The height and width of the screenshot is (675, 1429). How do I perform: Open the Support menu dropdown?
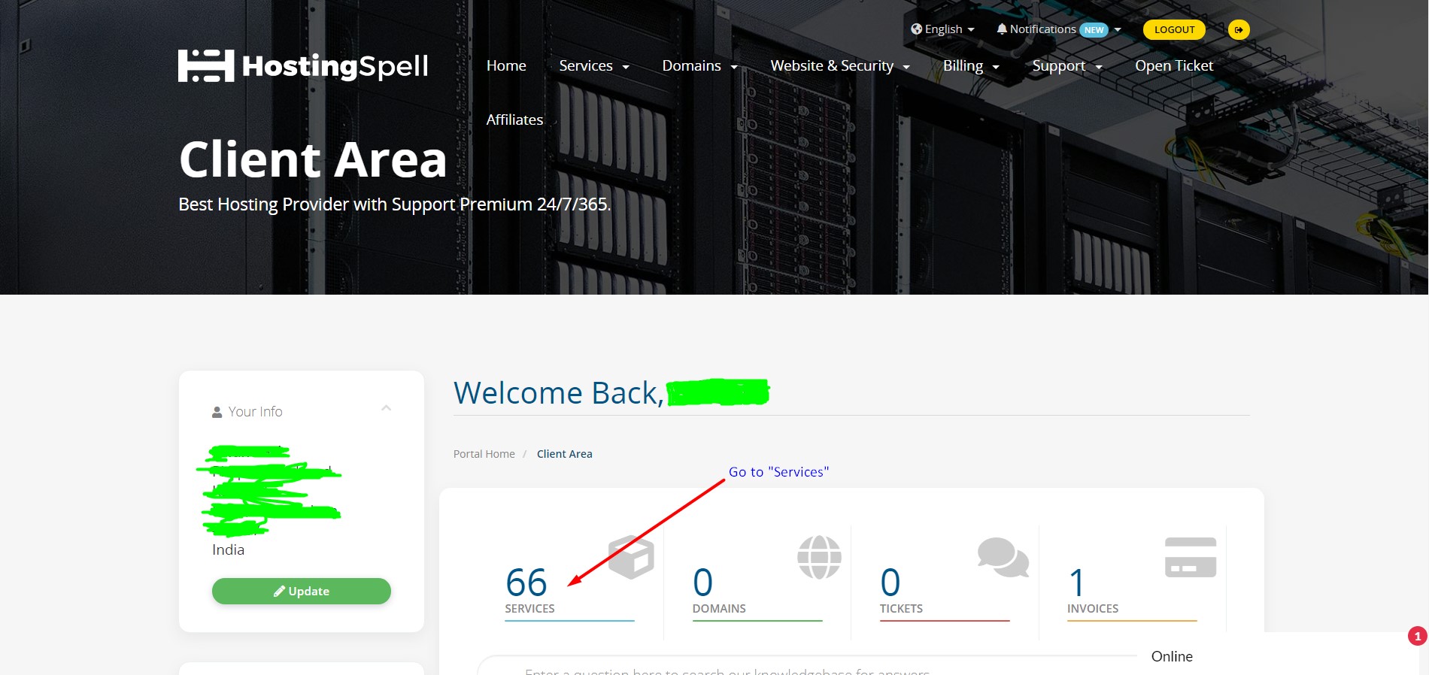click(1067, 66)
